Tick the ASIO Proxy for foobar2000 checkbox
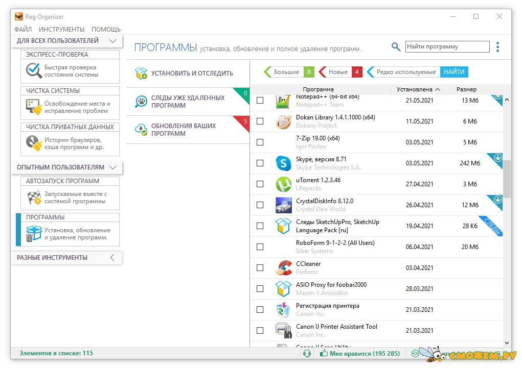The image size is (522, 368). click(x=260, y=289)
